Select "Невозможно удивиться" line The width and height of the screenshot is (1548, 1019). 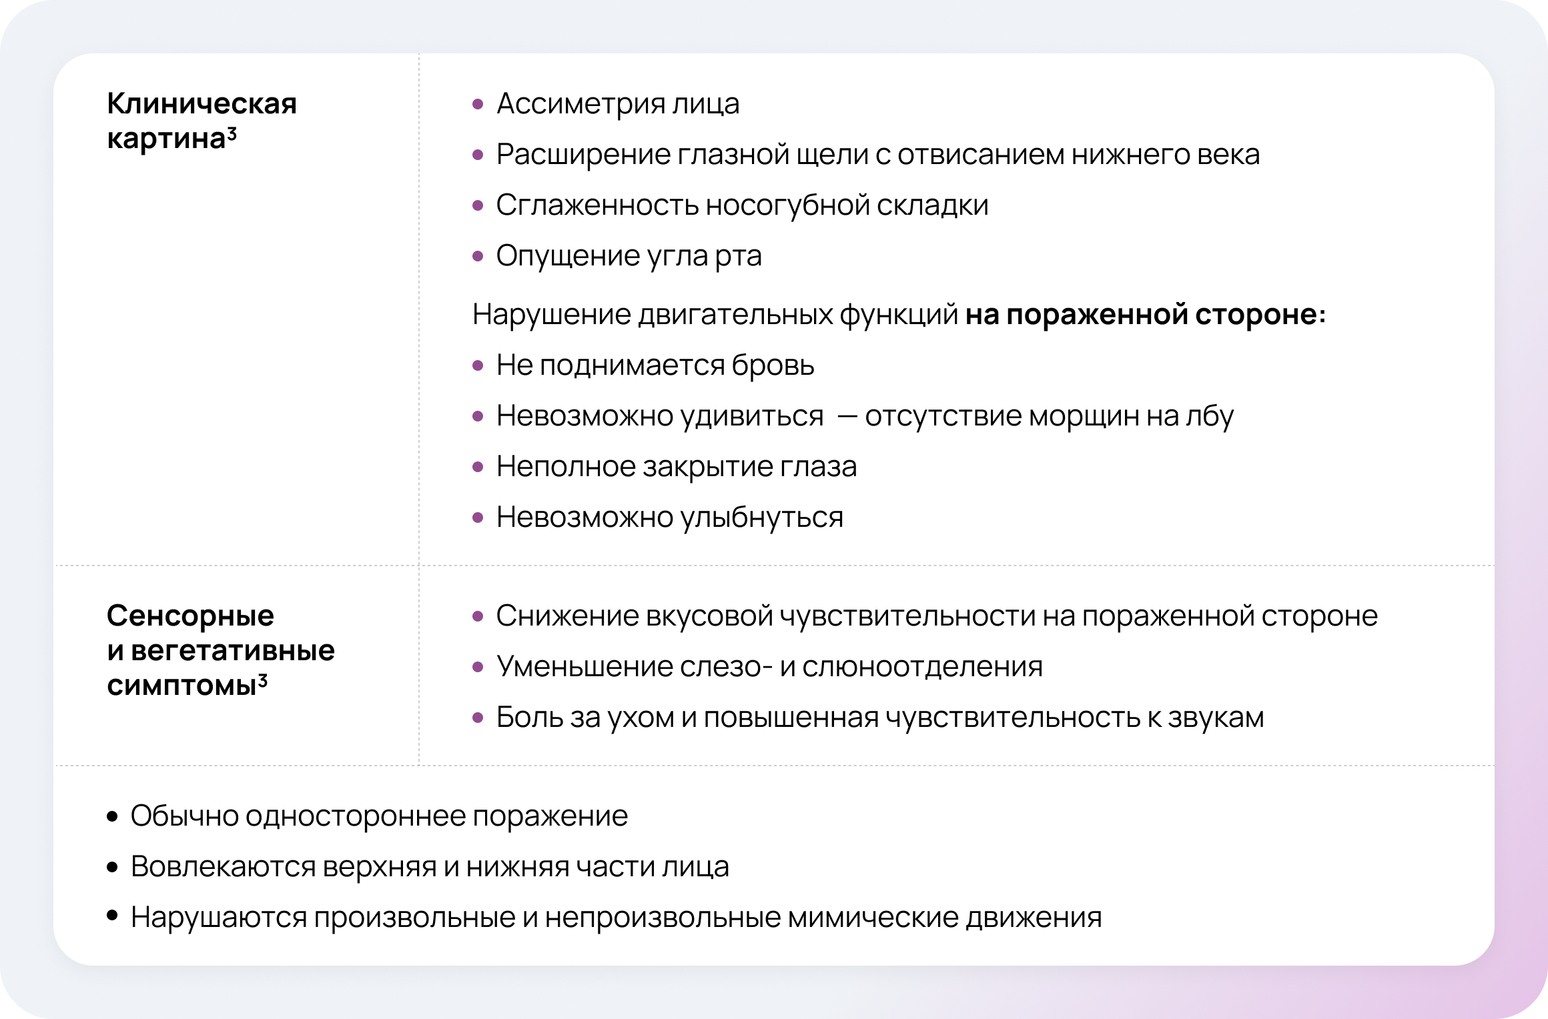(864, 416)
